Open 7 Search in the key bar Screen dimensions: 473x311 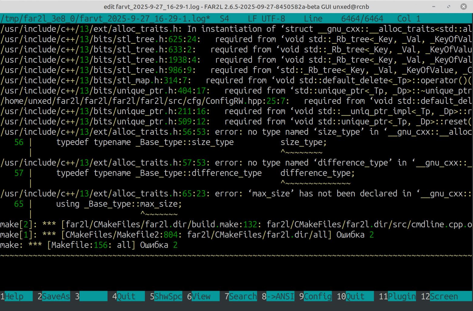tap(241, 296)
